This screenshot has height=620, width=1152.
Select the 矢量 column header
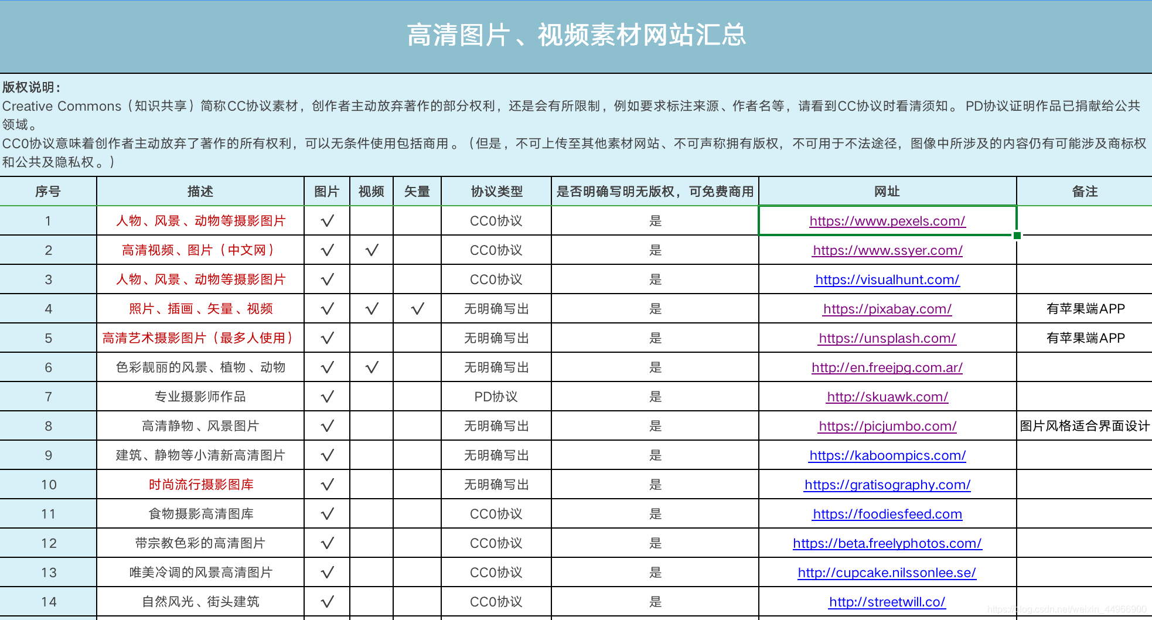click(x=417, y=192)
